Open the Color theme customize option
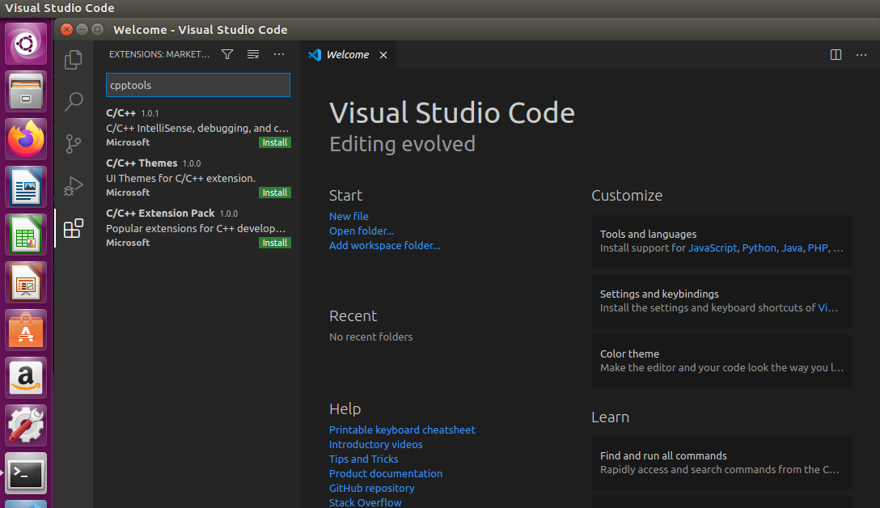This screenshot has height=508, width=880. tap(721, 360)
